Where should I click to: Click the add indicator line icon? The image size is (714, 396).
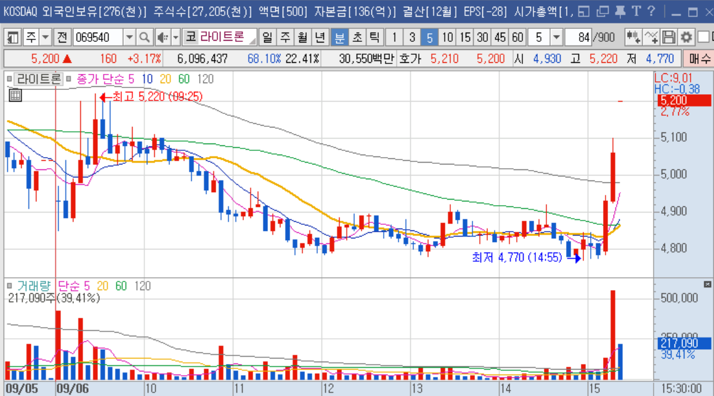tap(651, 38)
